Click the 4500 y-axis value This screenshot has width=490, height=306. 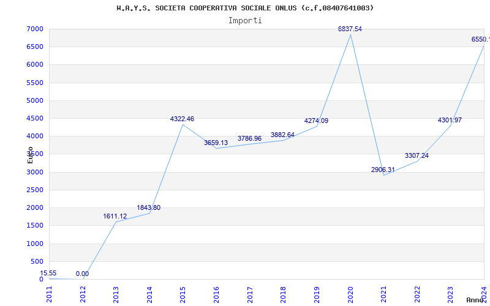point(35,118)
